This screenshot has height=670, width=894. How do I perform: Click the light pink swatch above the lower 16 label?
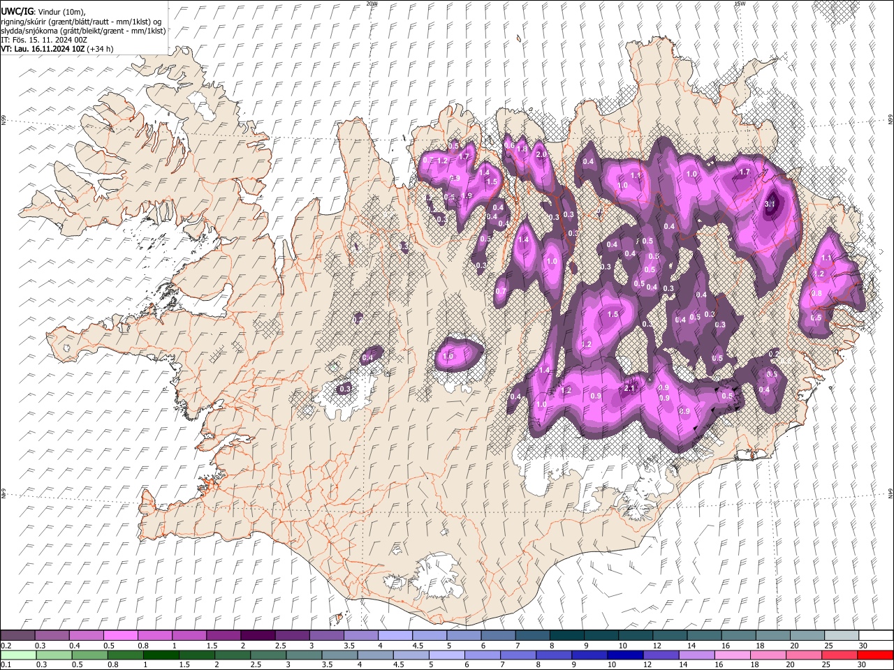click(731, 655)
